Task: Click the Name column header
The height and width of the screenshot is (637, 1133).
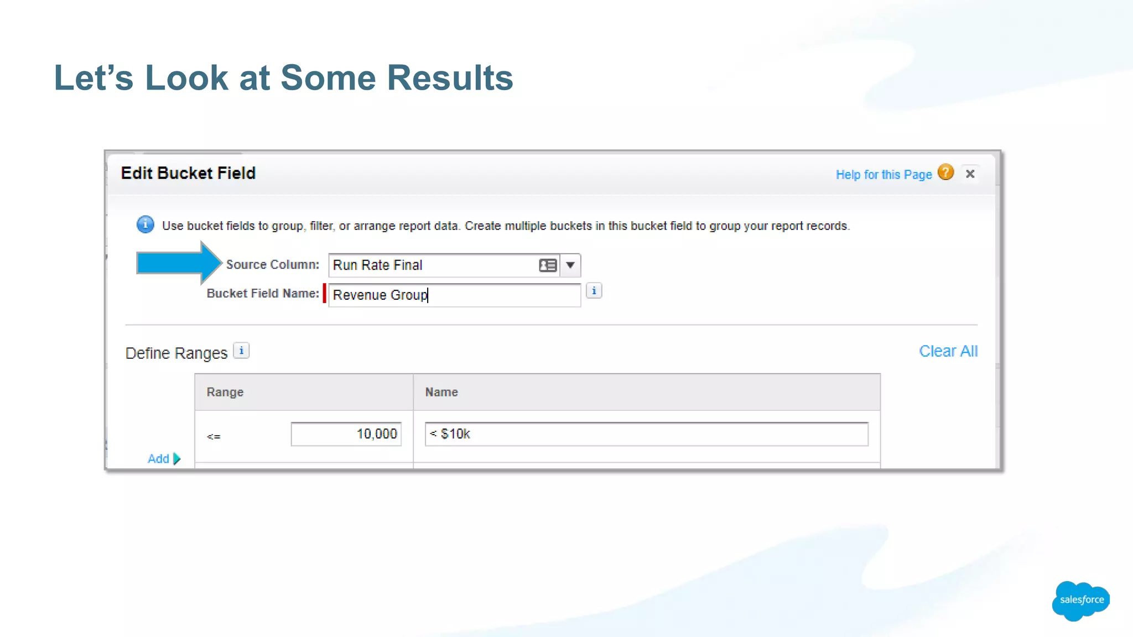Action: tap(441, 392)
